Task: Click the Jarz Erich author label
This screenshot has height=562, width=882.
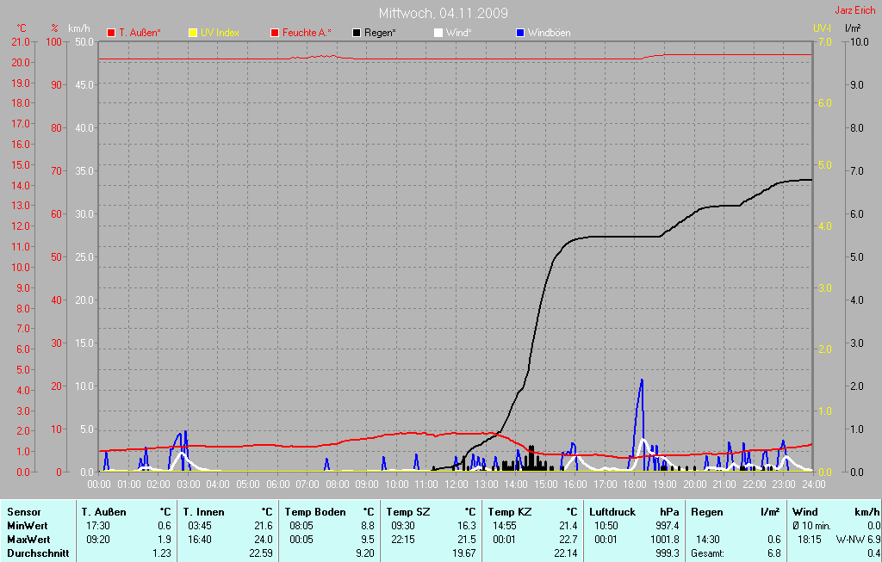Action: click(856, 11)
